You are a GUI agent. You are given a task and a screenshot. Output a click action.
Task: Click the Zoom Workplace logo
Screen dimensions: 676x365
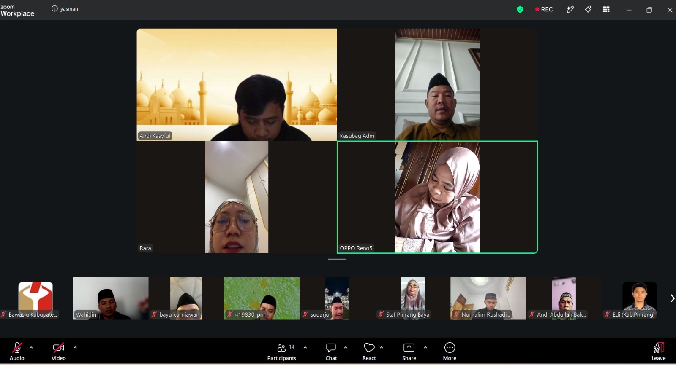(x=17, y=11)
